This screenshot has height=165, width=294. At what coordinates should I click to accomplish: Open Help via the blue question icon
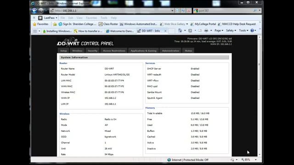[x=252, y=31]
